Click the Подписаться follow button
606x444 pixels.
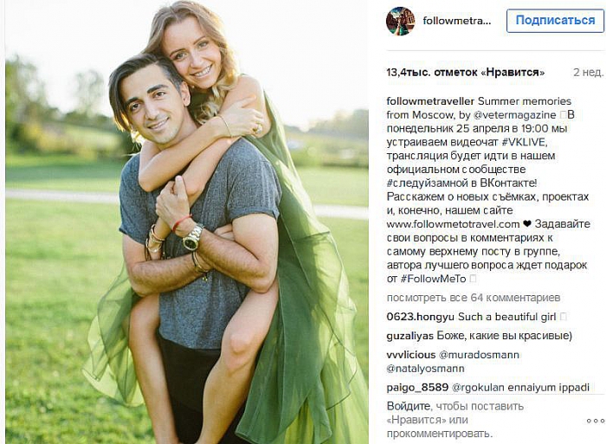[x=556, y=21]
